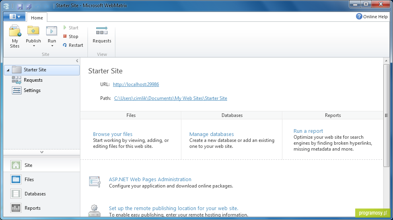Restart the web site

(x=73, y=45)
